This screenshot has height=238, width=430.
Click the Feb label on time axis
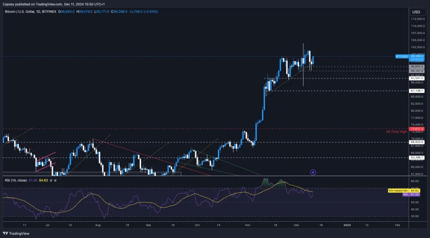[397, 225]
